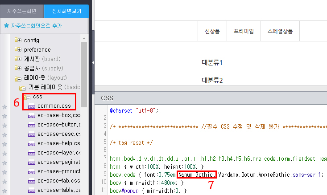Click the 자주쓰는화면으로 추가 link

(x=37, y=25)
